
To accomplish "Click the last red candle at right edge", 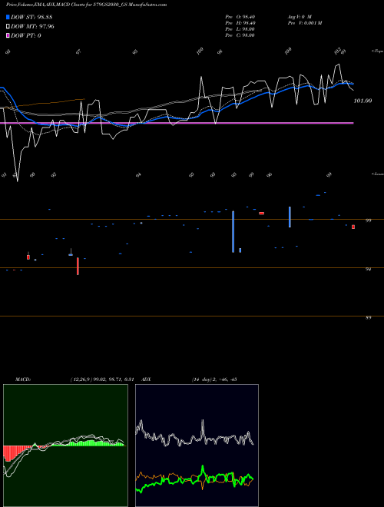I will (353, 227).
